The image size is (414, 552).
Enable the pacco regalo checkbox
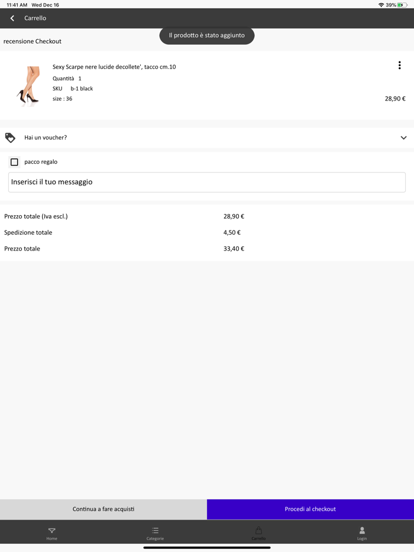(x=14, y=162)
